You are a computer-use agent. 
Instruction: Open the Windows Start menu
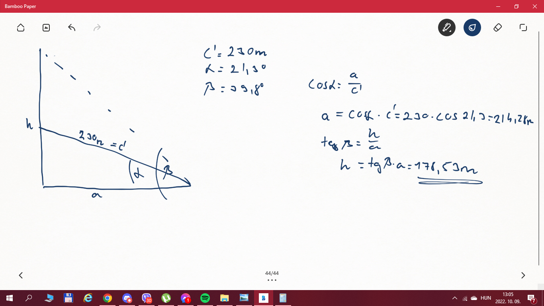pos(10,298)
